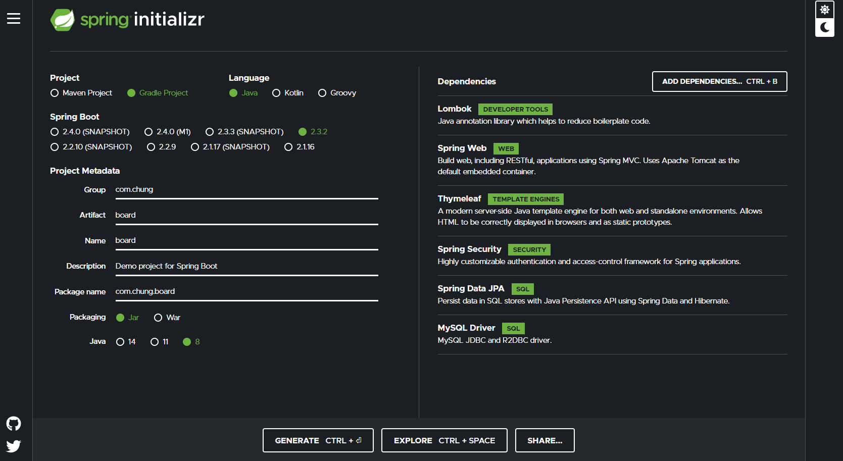Image resolution: width=843 pixels, height=461 pixels.
Task: Choose Java as the language
Action: [243, 93]
